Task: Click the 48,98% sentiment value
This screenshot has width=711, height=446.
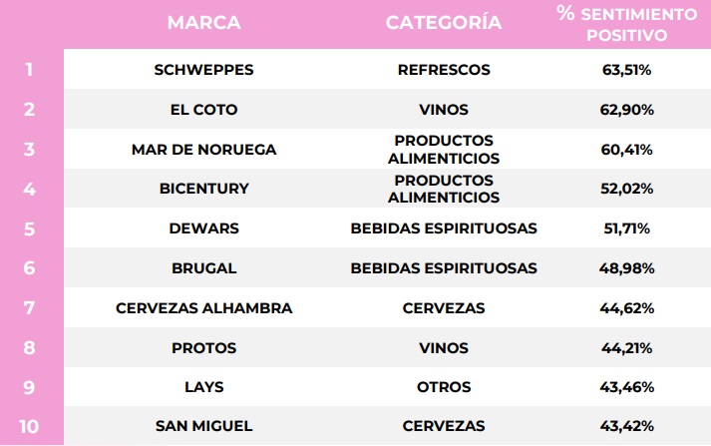Action: click(x=626, y=268)
